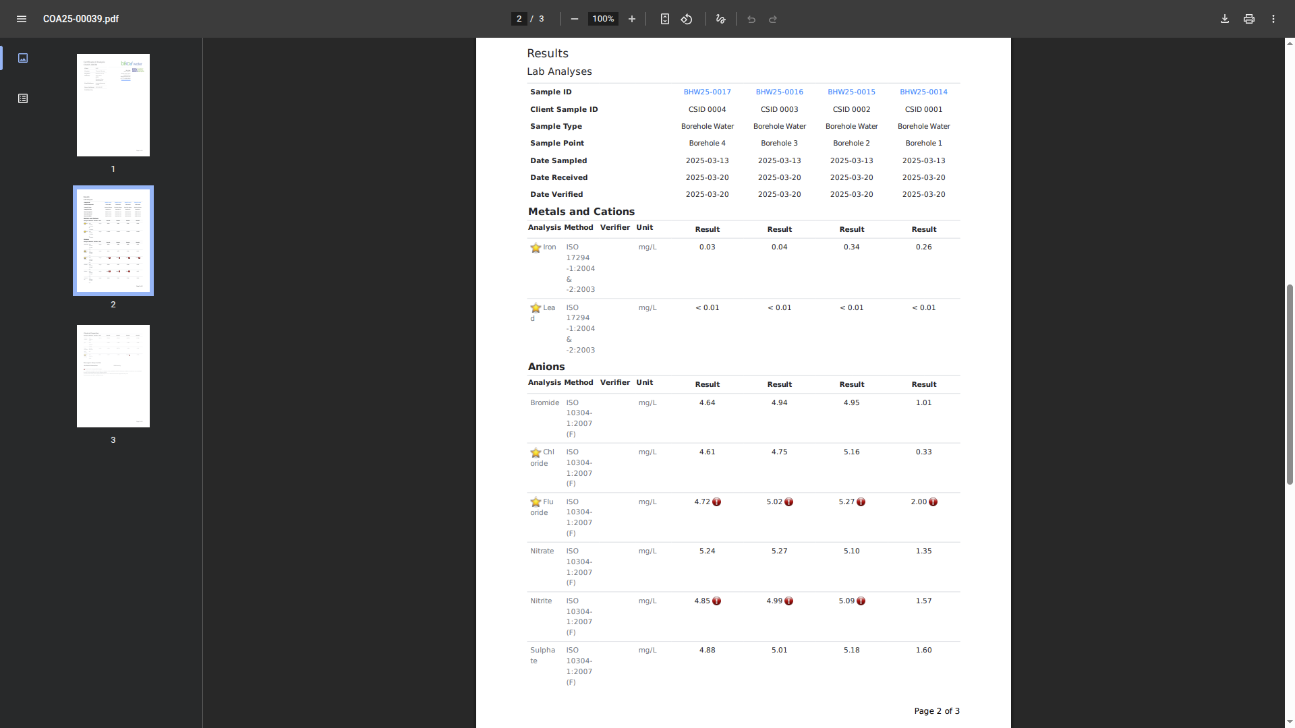The image size is (1295, 728).
Task: Download the PDF file
Action: (1225, 19)
